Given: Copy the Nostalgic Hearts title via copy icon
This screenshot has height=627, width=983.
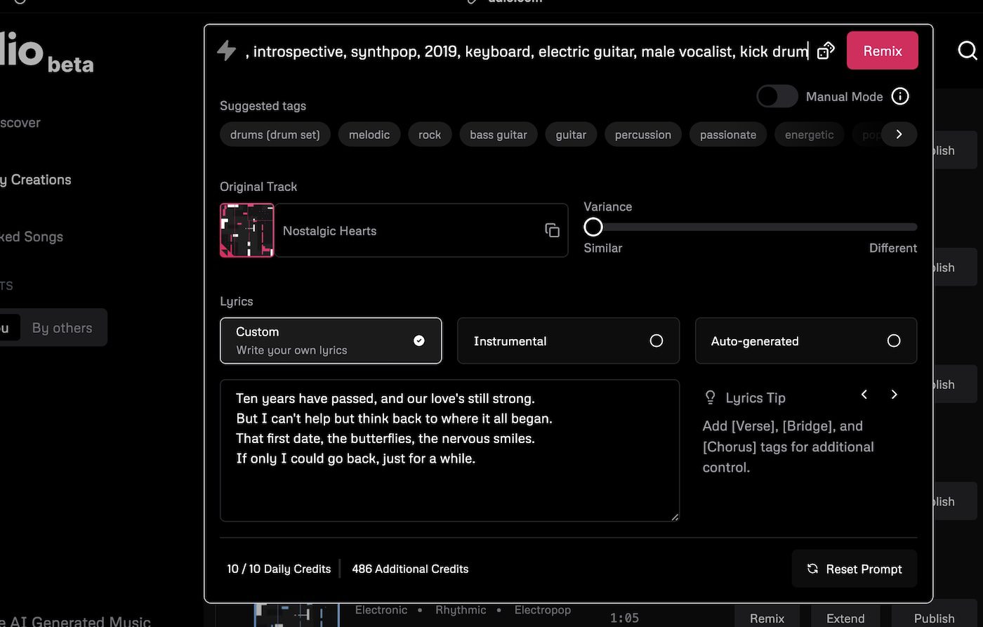Looking at the screenshot, I should pos(552,230).
